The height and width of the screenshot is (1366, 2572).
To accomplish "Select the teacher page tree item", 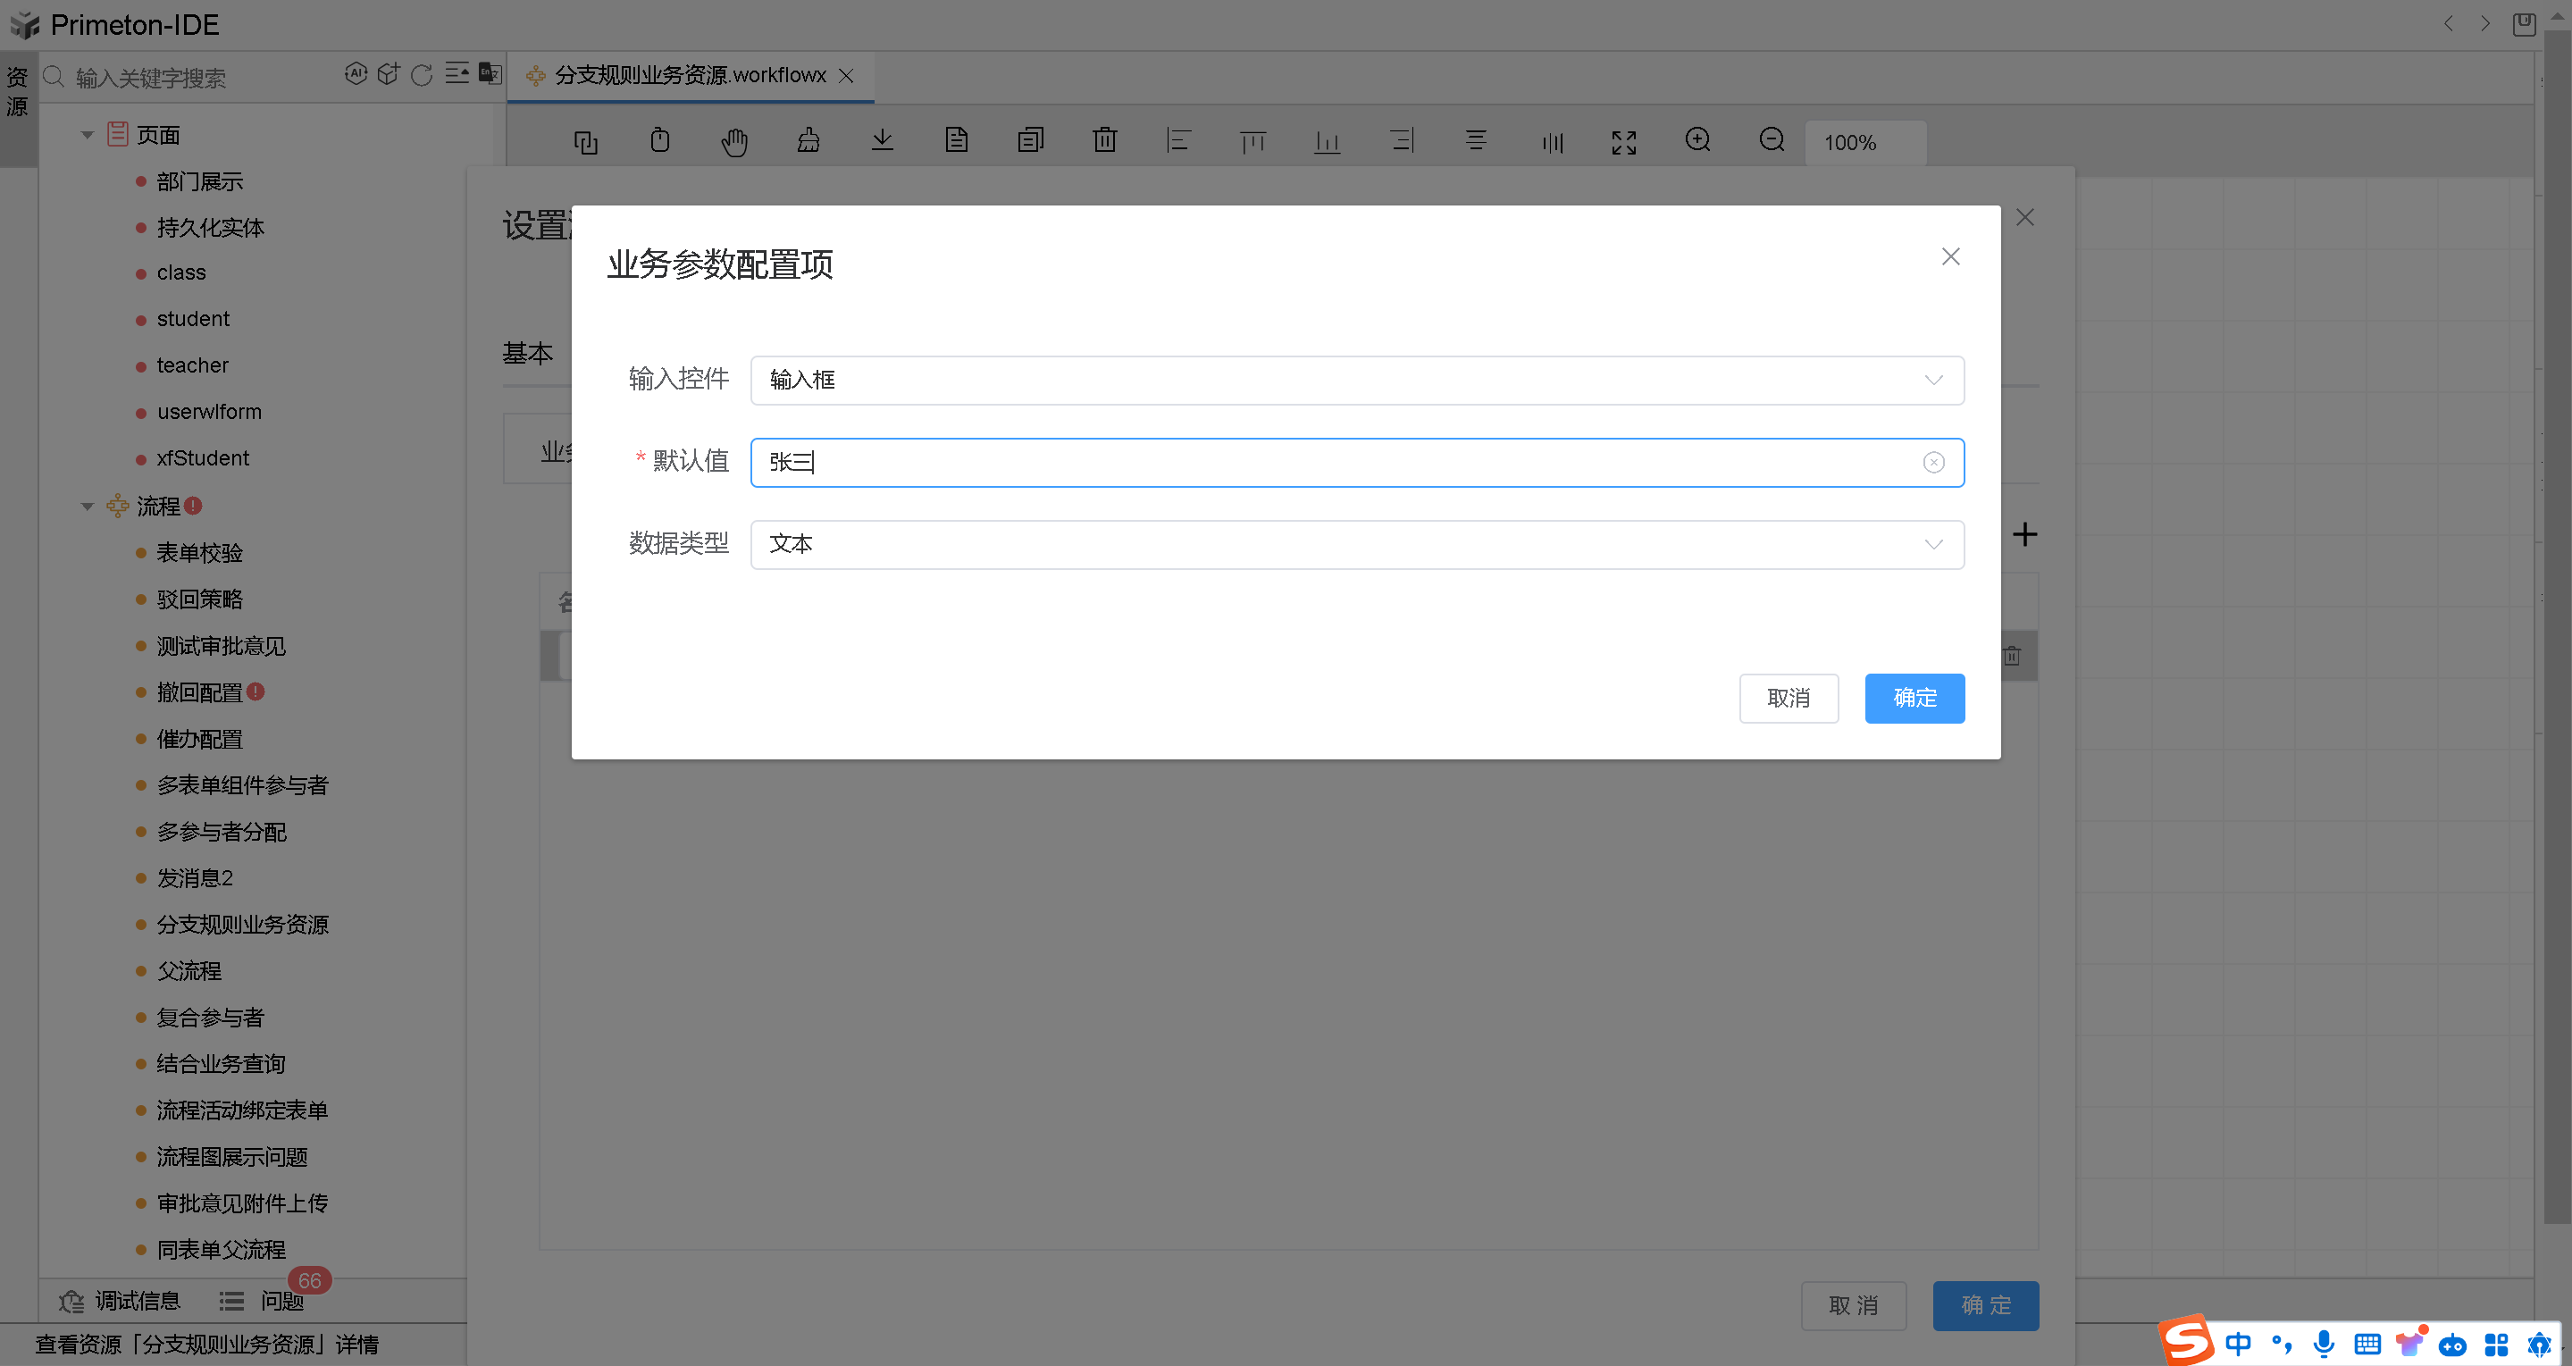I will click(193, 365).
